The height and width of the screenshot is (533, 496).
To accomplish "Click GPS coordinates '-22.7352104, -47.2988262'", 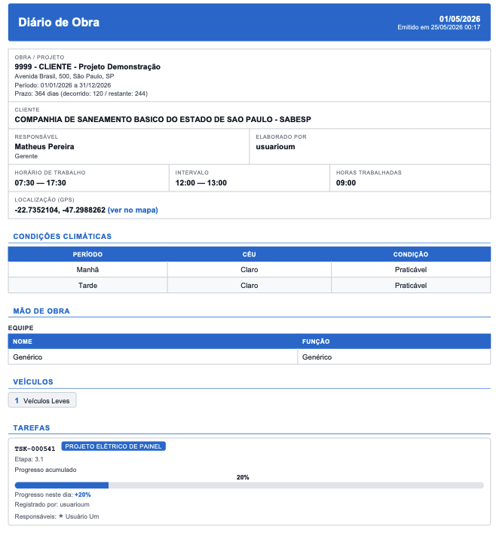I will [x=60, y=210].
